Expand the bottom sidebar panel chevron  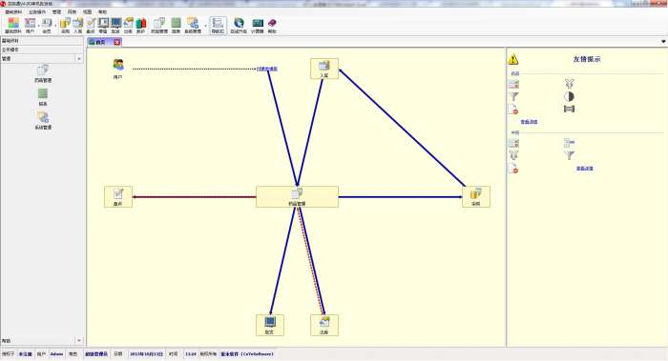(79, 341)
